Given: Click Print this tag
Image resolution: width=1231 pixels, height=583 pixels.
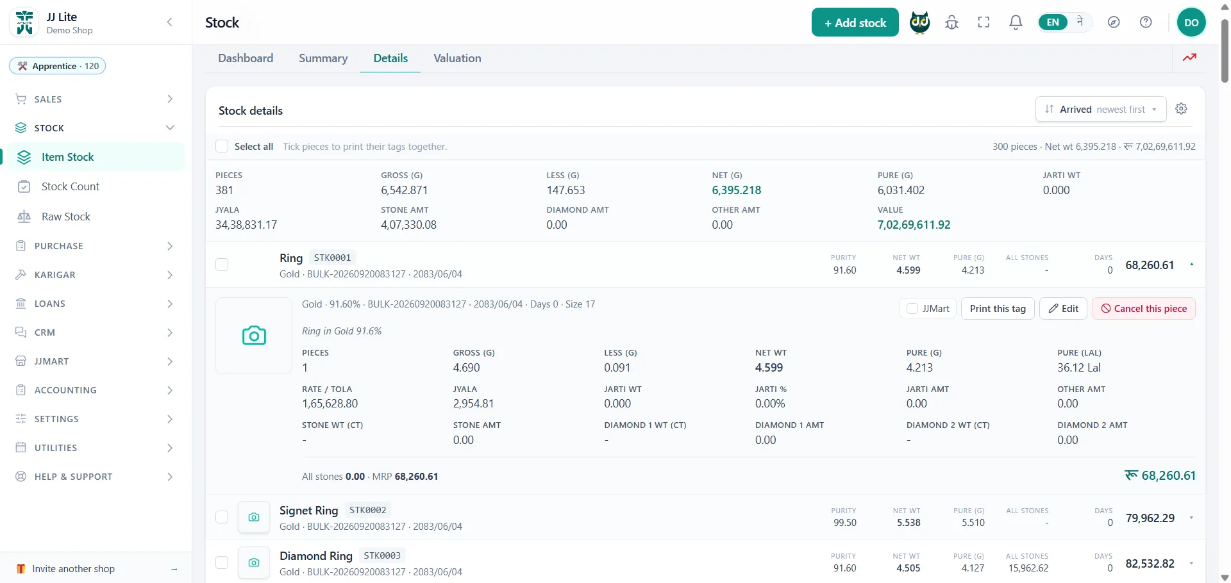Looking at the screenshot, I should coord(998,309).
